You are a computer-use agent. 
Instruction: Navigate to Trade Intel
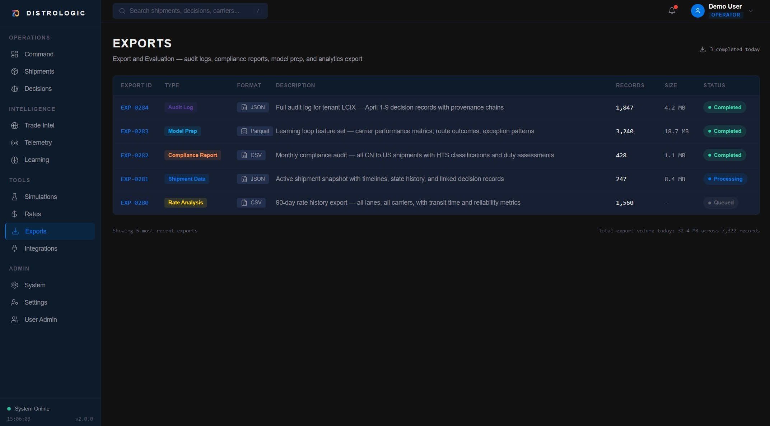click(50, 125)
